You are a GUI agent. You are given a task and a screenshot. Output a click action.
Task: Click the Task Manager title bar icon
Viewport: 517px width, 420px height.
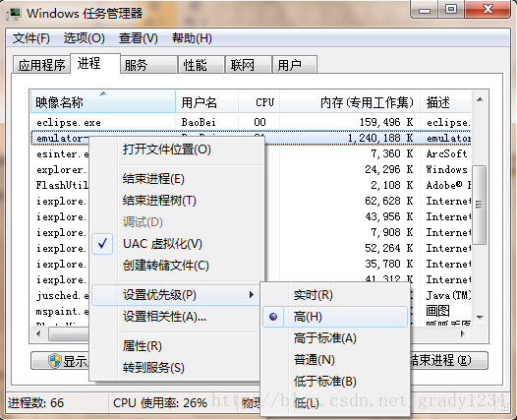click(x=13, y=13)
